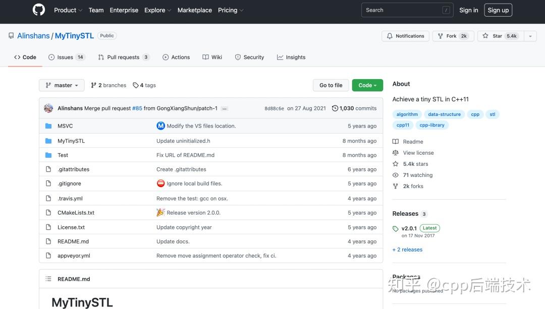Open the Product dropdown menu

pos(68,10)
